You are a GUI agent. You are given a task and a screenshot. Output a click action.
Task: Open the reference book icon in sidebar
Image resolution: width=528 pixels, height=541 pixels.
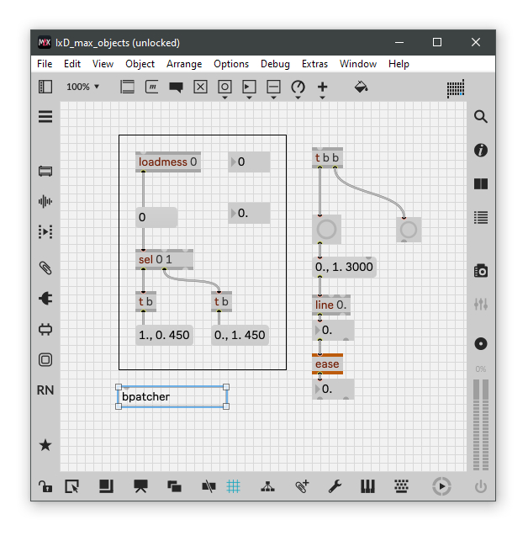[480, 184]
